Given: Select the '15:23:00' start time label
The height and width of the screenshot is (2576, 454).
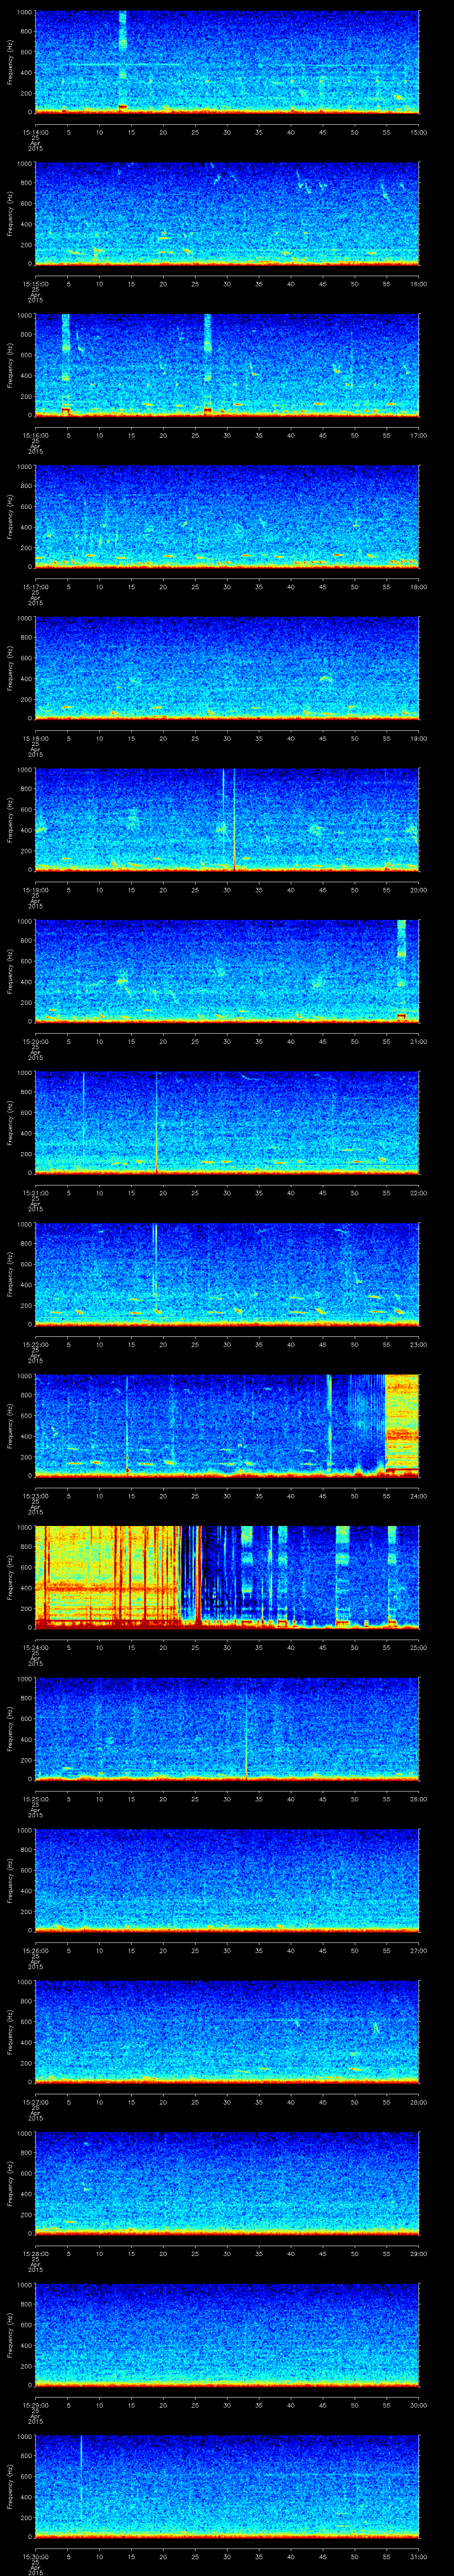Looking at the screenshot, I should click(35, 1496).
